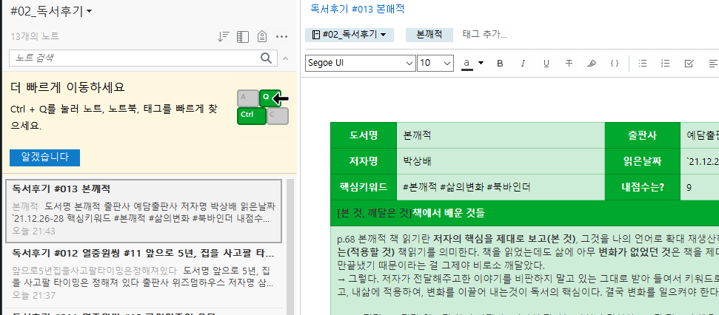Select the highlighter tool
This screenshot has height=315, width=719.
(x=592, y=63)
